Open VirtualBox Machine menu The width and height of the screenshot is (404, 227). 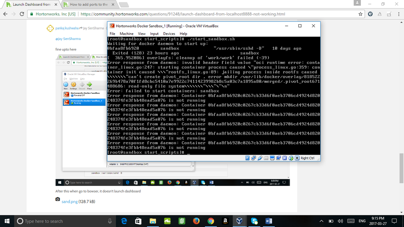click(127, 34)
